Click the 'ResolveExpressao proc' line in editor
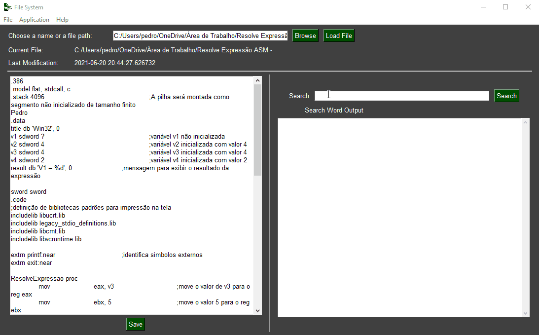This screenshot has height=335, width=539. 44,278
